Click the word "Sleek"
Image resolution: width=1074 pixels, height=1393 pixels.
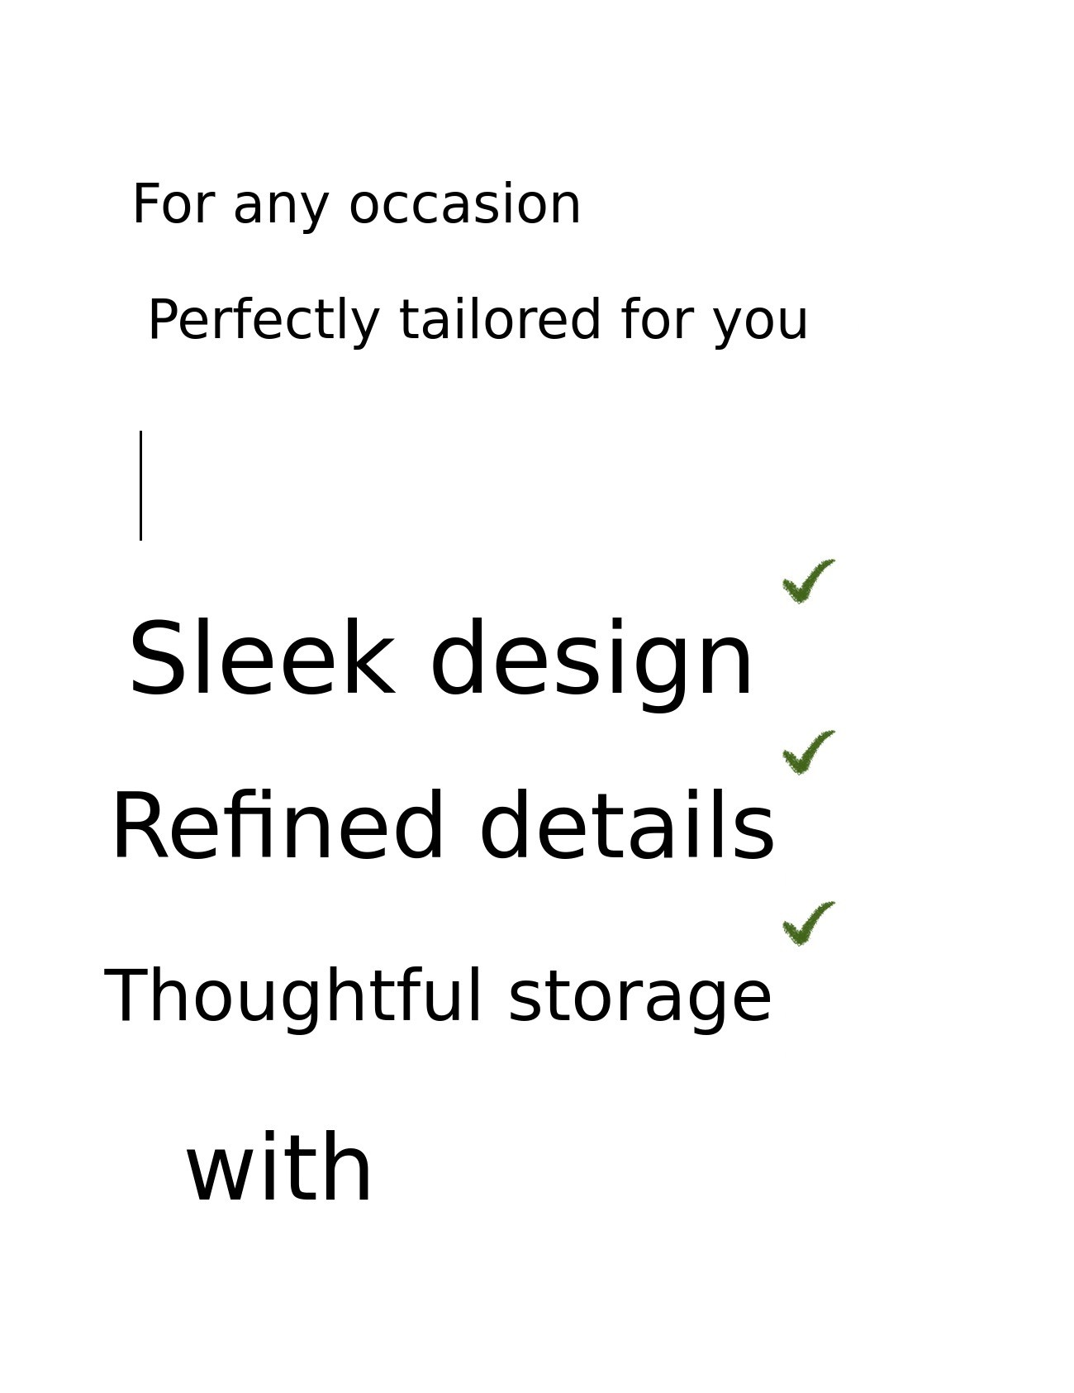tap(261, 660)
